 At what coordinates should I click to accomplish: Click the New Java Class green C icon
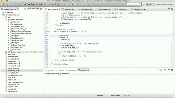point(39,4)
